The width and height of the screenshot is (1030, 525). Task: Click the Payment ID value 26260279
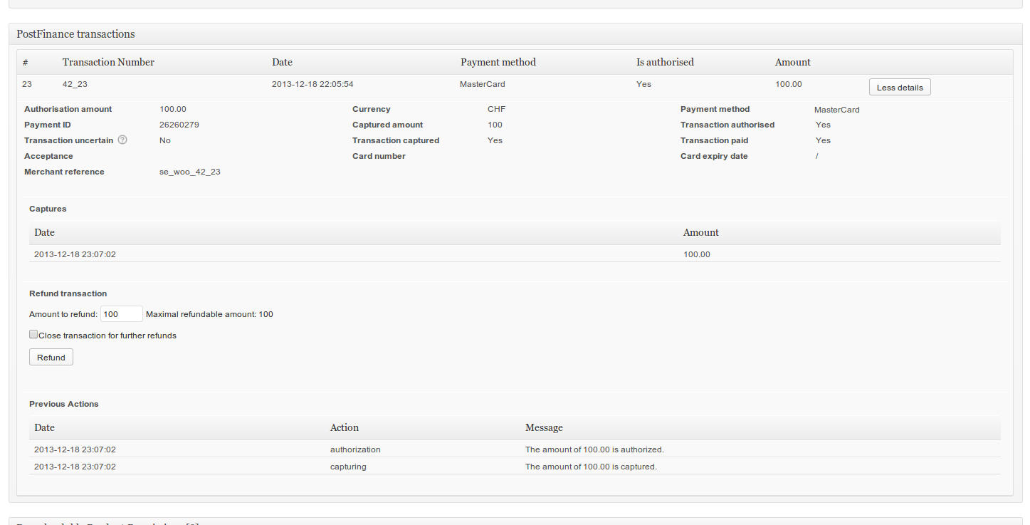tap(179, 125)
